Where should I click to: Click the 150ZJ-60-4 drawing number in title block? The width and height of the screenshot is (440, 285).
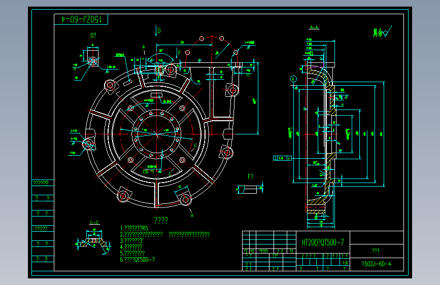[x=376, y=264]
